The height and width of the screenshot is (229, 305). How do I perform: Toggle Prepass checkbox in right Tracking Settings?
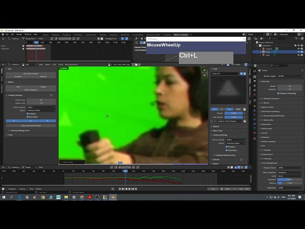click(x=227, y=147)
